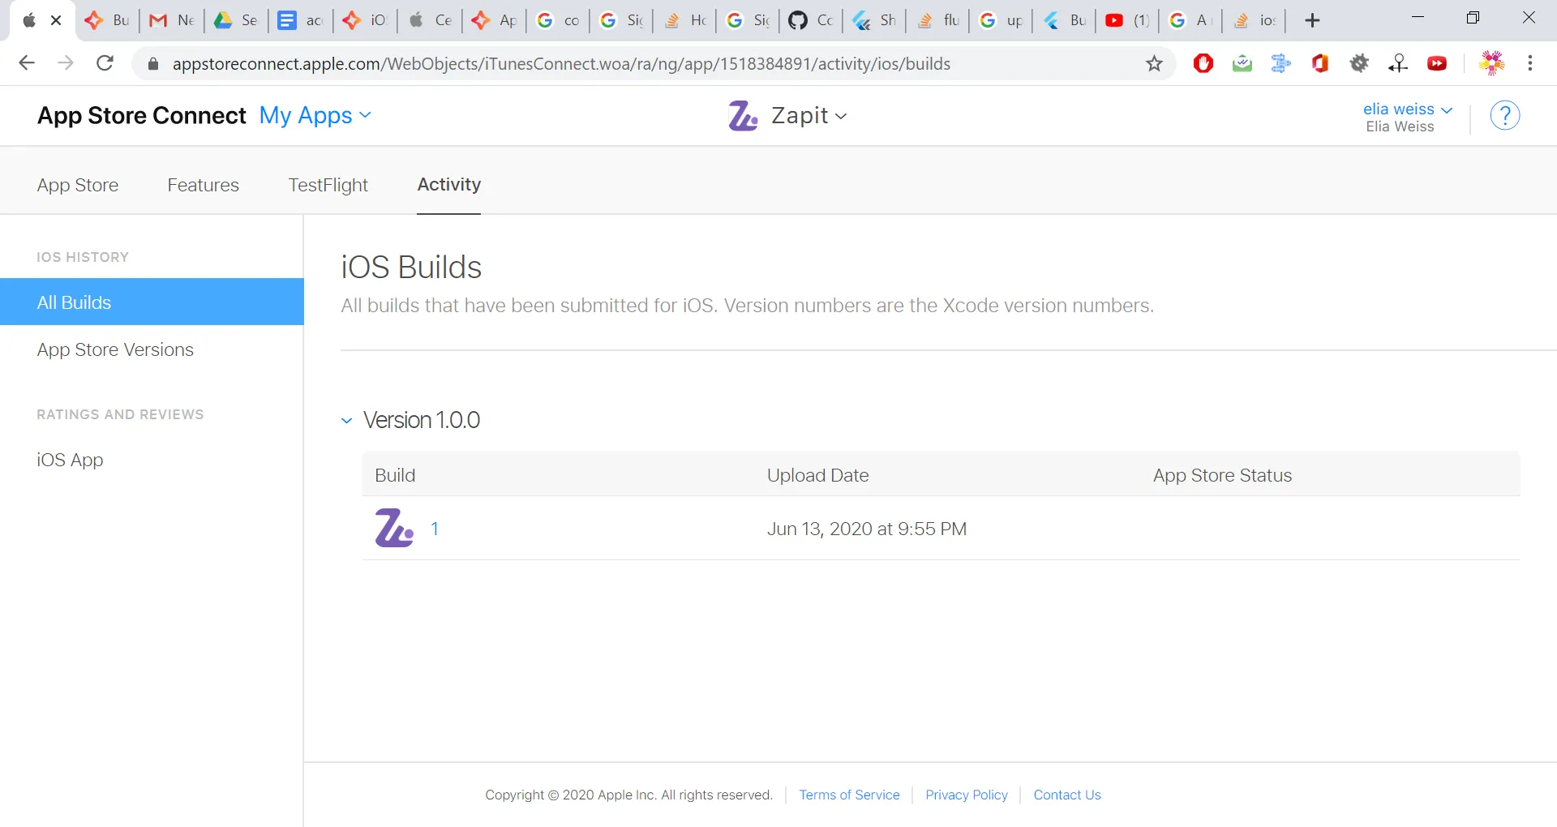Open the Chrome three-dot menu
Screen dimensions: 1557x827
1530,63
